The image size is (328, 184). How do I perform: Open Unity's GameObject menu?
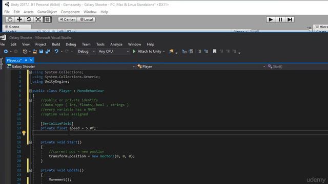point(47,12)
